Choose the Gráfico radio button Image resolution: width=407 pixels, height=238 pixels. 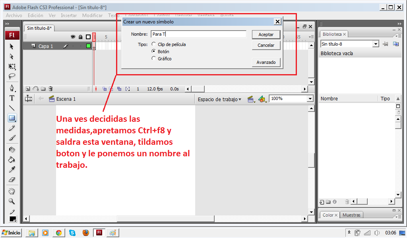click(154, 58)
